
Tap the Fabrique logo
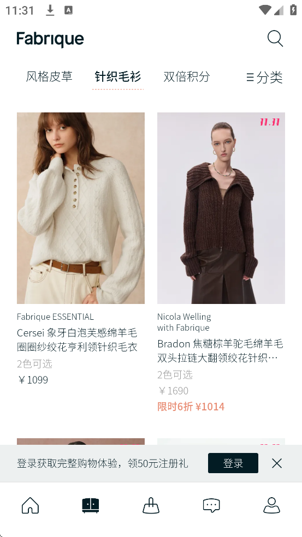tap(50, 39)
